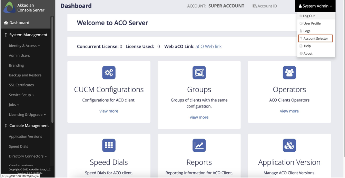
Task: Open SSL Certificates in sidebar
Action: pyautogui.click(x=21, y=85)
